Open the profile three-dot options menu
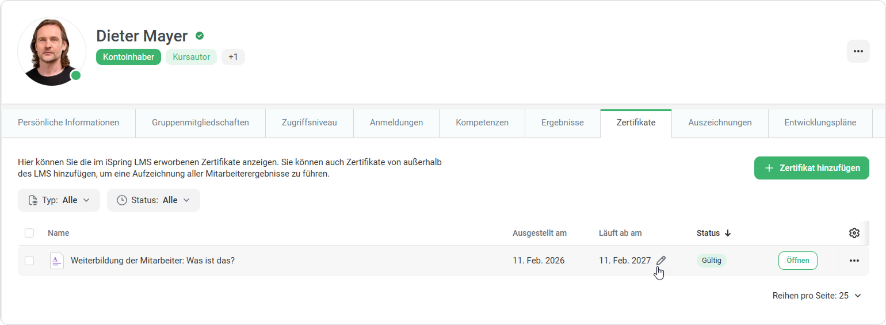Image resolution: width=886 pixels, height=325 pixels. 858,51
